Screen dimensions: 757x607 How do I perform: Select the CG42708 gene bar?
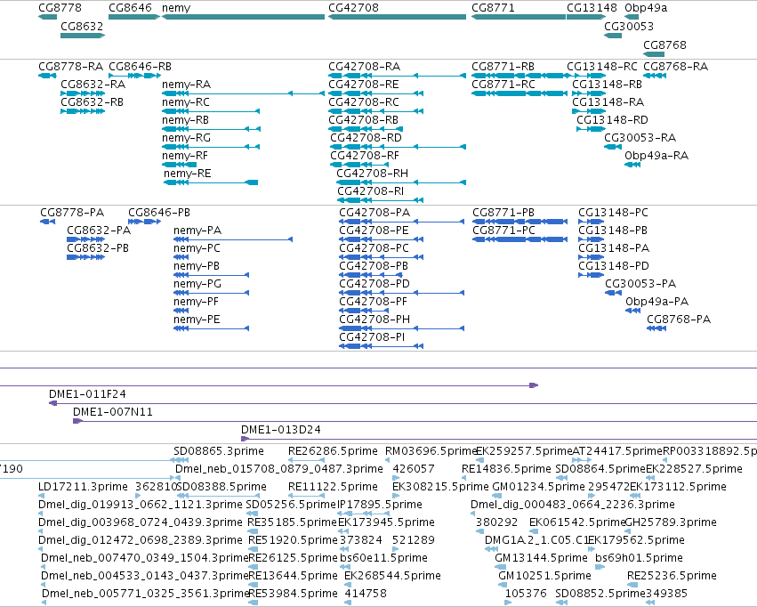tap(397, 17)
